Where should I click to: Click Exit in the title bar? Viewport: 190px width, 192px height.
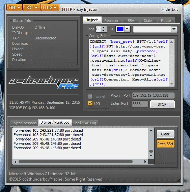pos(175,9)
